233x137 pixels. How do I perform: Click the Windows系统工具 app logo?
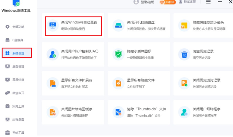tap(16, 3)
